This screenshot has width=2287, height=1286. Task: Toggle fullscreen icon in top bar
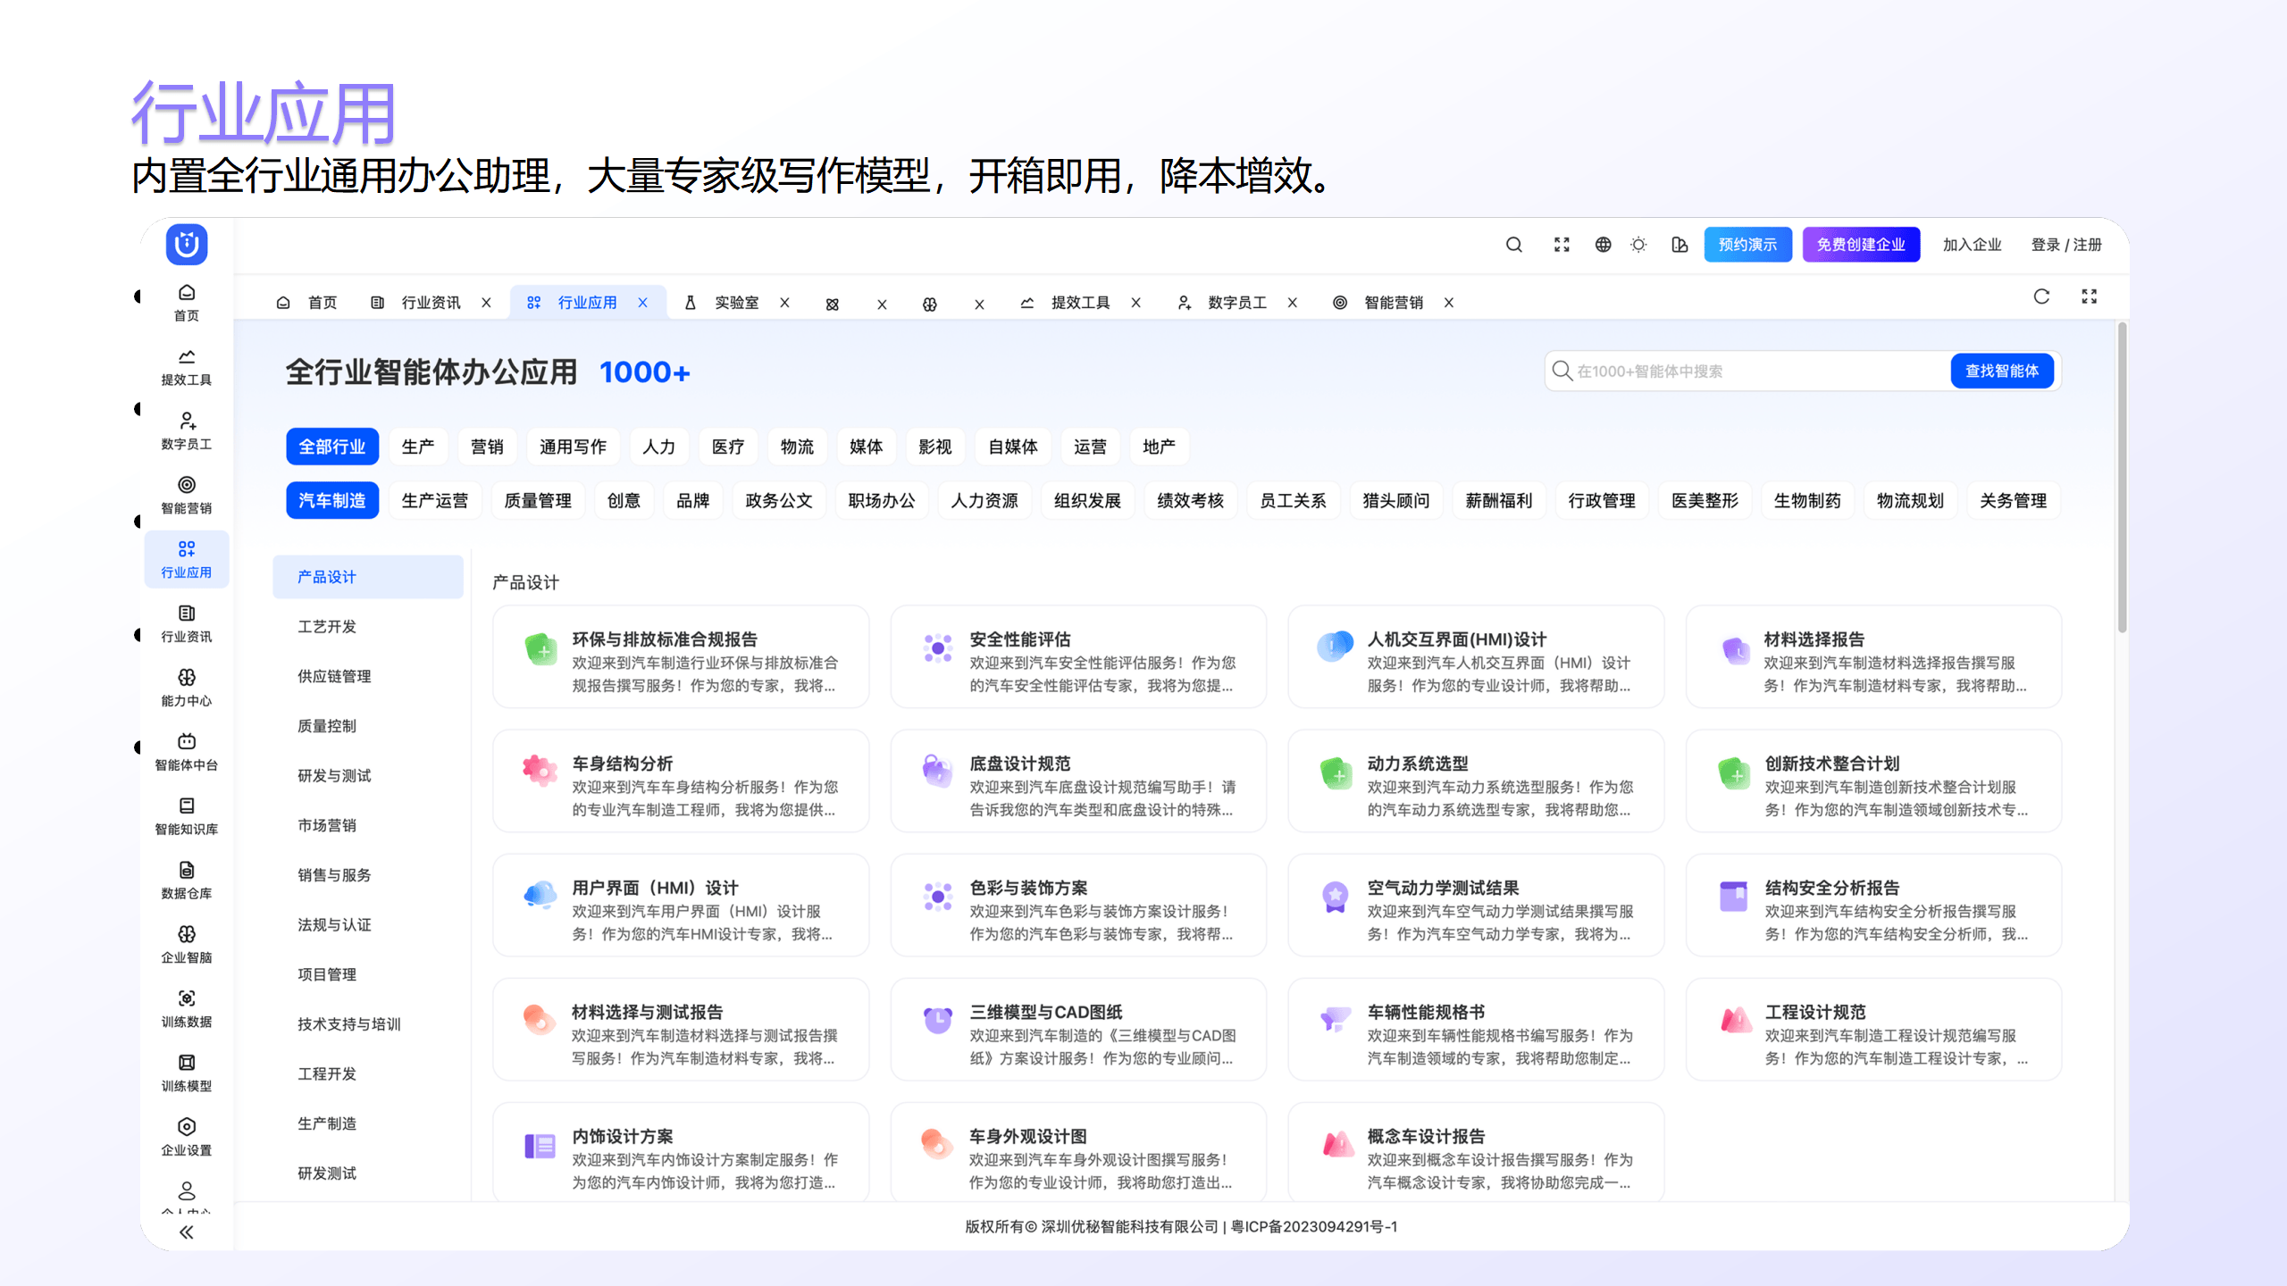[1562, 245]
